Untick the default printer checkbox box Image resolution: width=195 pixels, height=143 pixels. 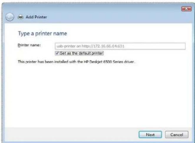pos(57,53)
